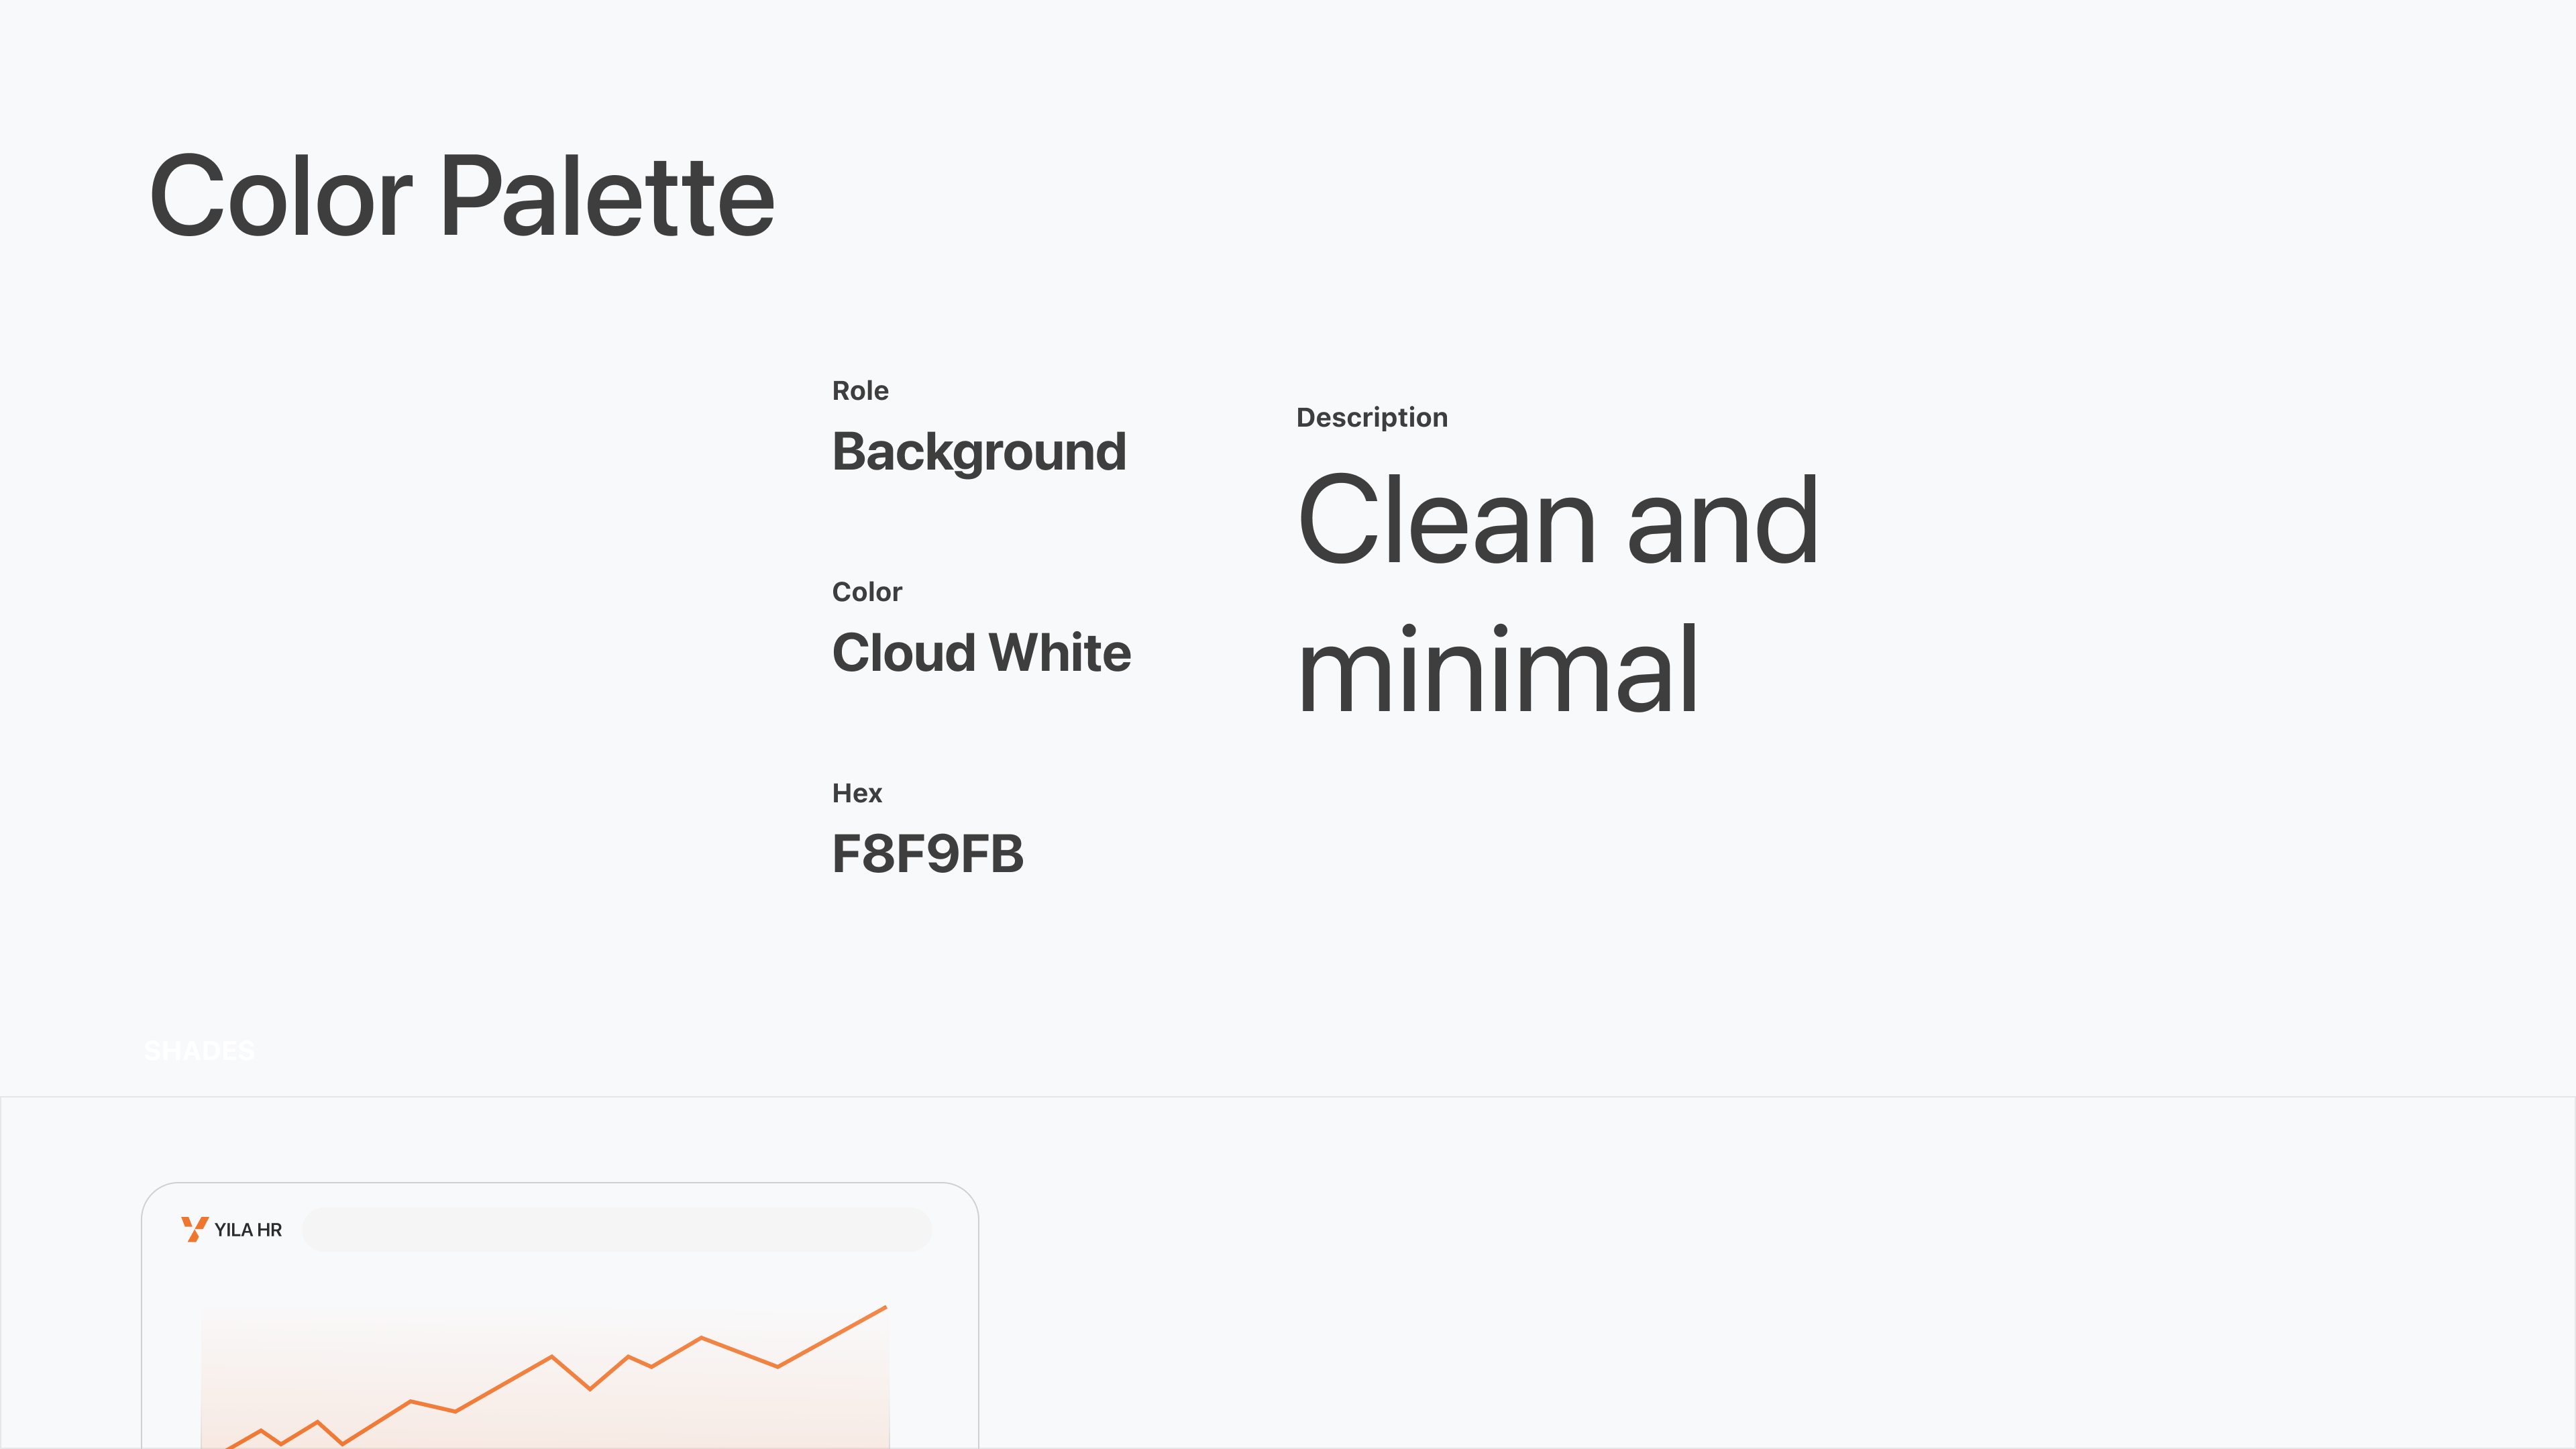This screenshot has width=2576, height=1449.
Task: Click the Color label
Action: (x=867, y=592)
